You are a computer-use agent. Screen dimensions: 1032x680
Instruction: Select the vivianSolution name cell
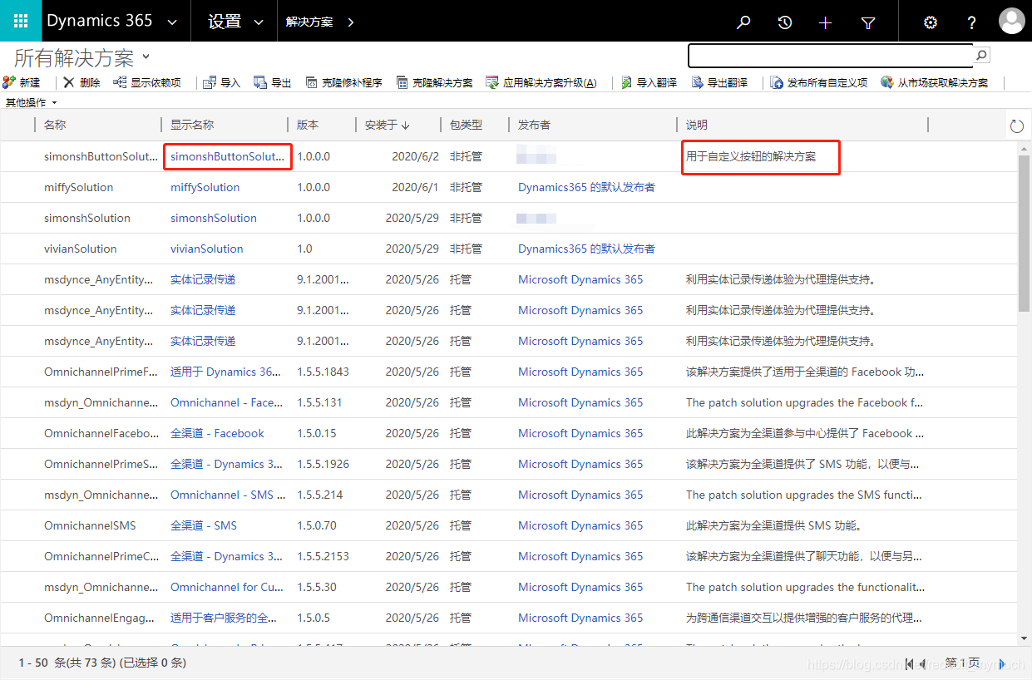click(x=81, y=249)
